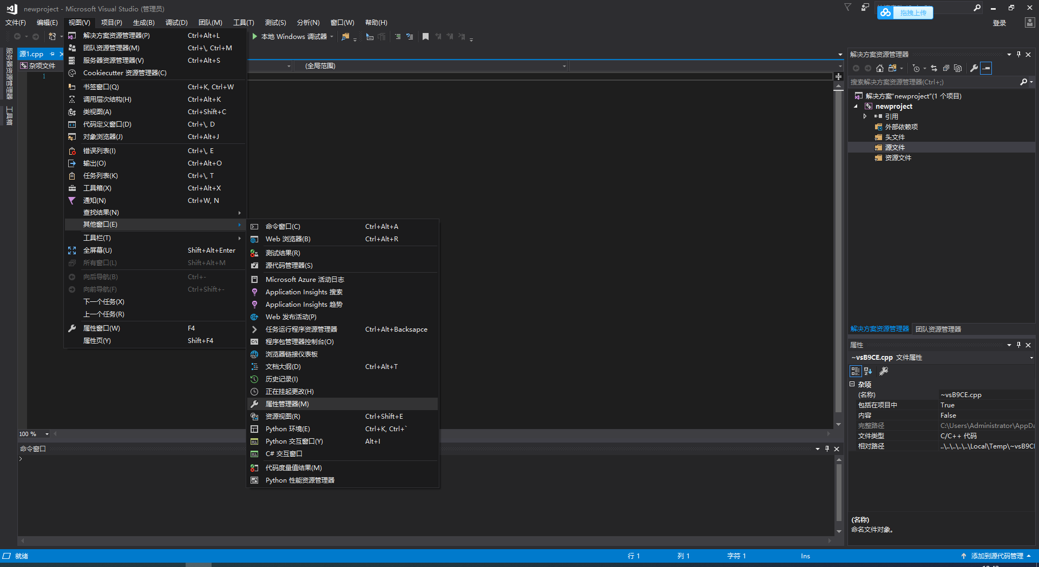Click the account avatar icon at top right
This screenshot has height=567, width=1039.
1030,23
